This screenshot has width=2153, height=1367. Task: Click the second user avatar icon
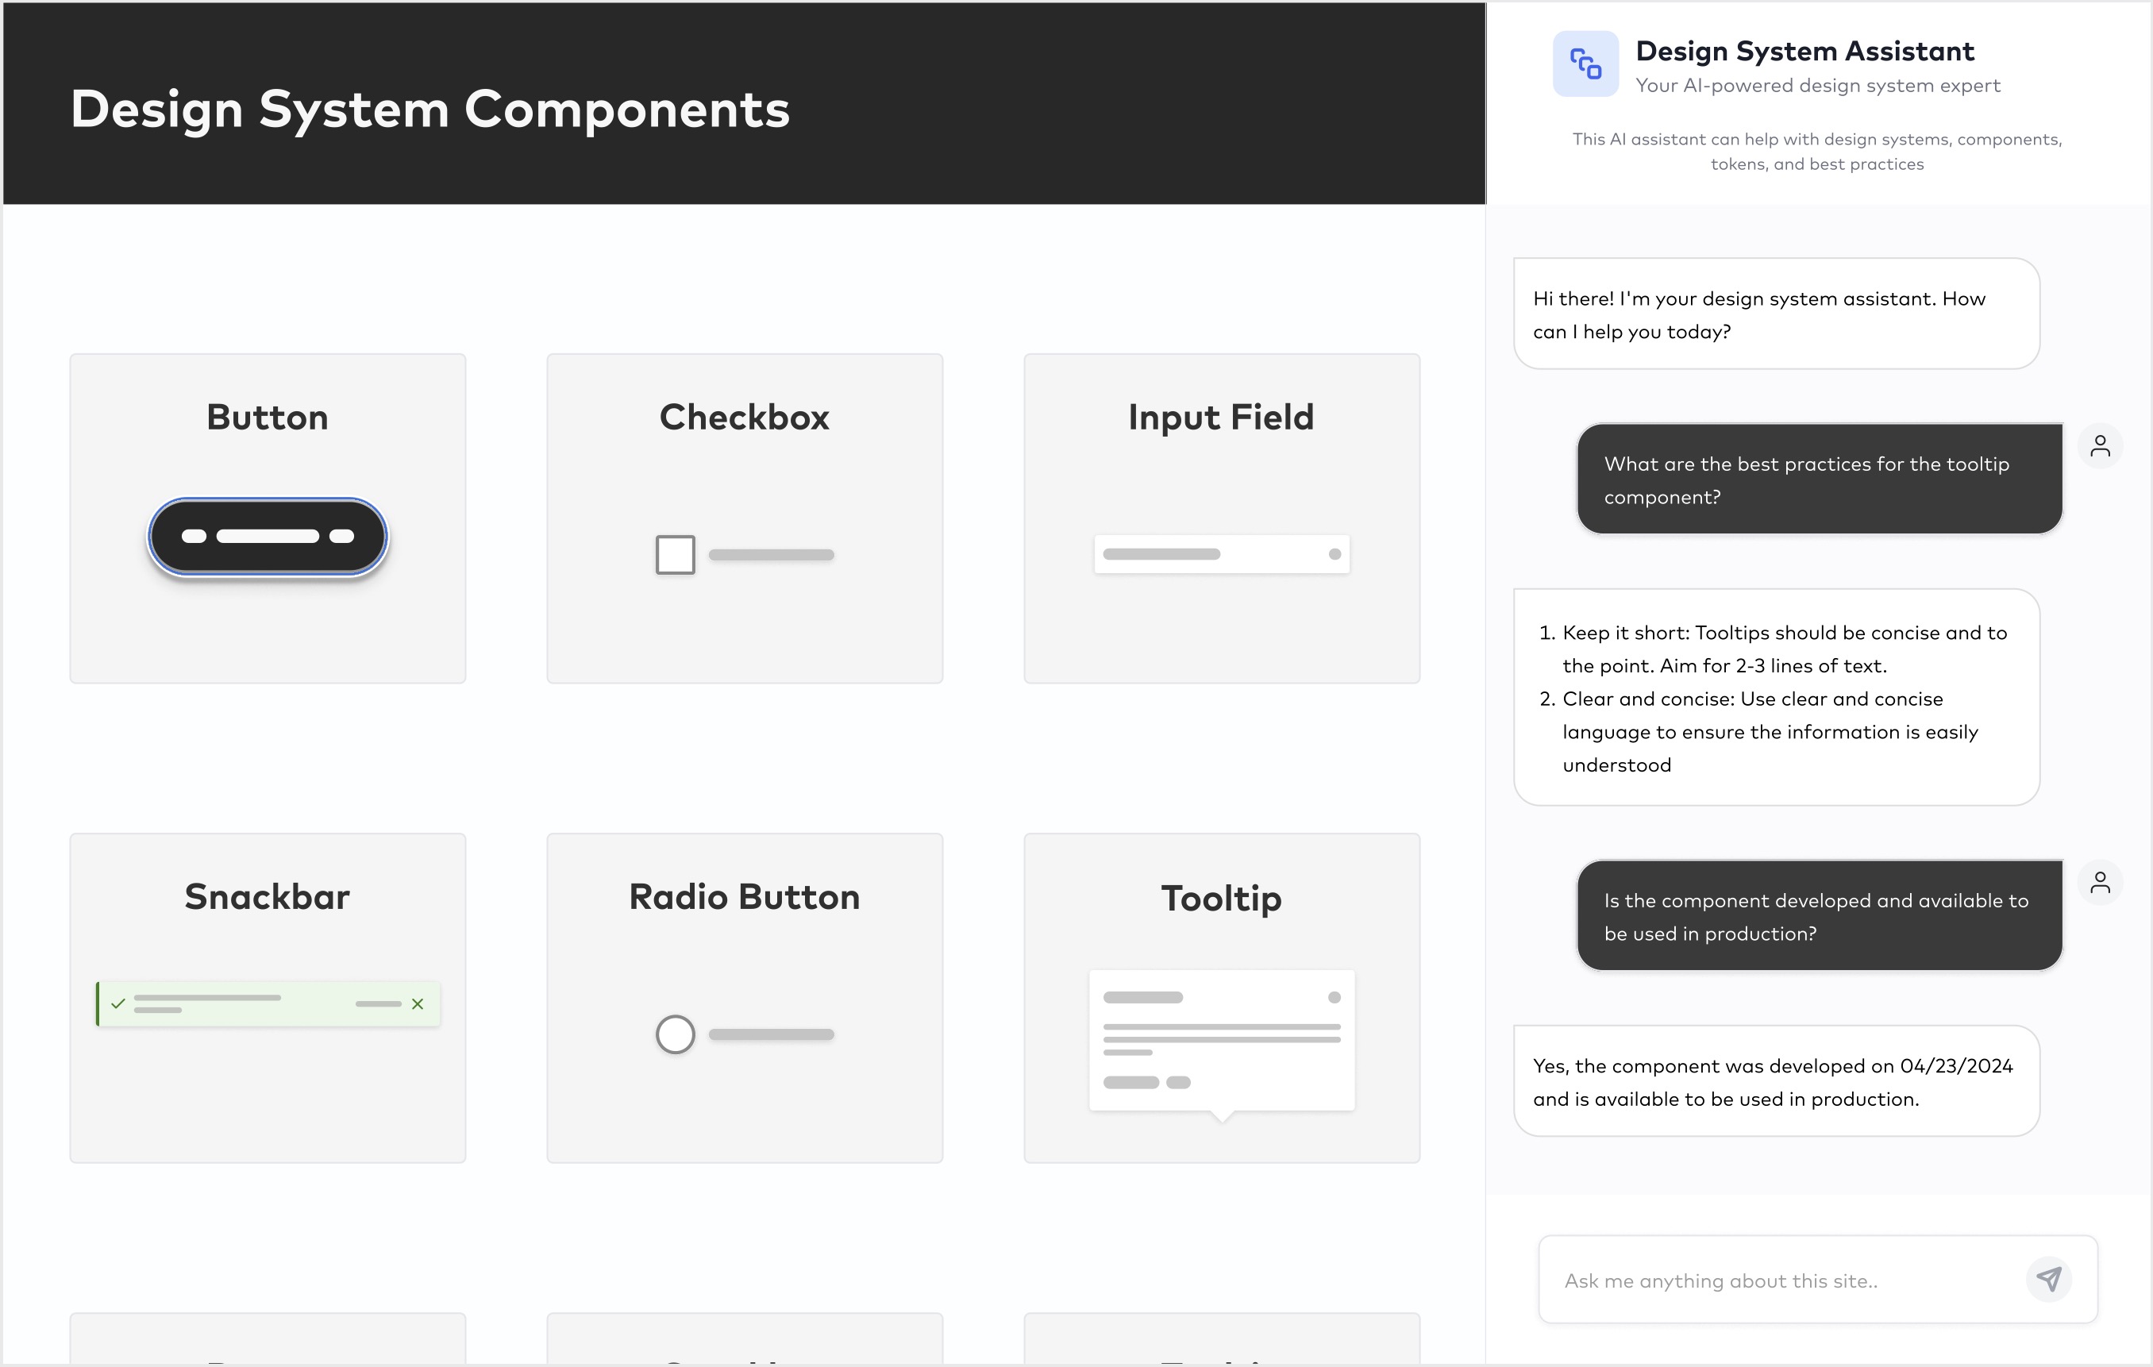pos(2101,883)
